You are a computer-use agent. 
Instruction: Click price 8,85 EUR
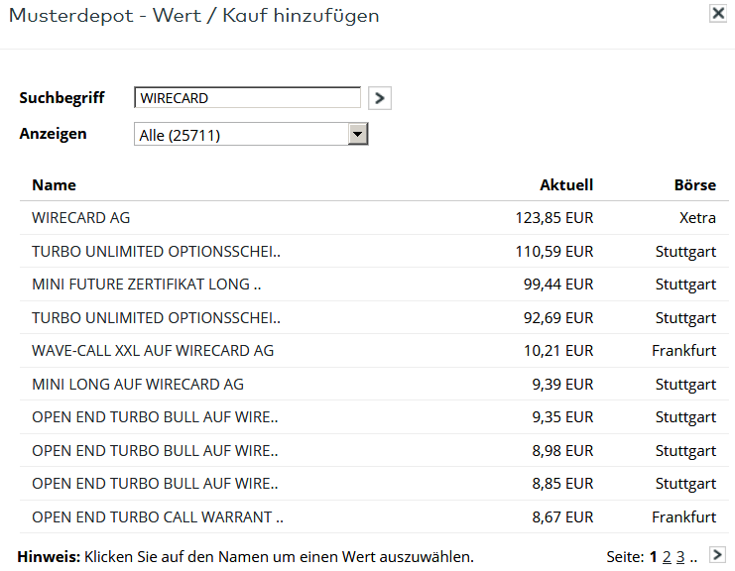point(562,484)
